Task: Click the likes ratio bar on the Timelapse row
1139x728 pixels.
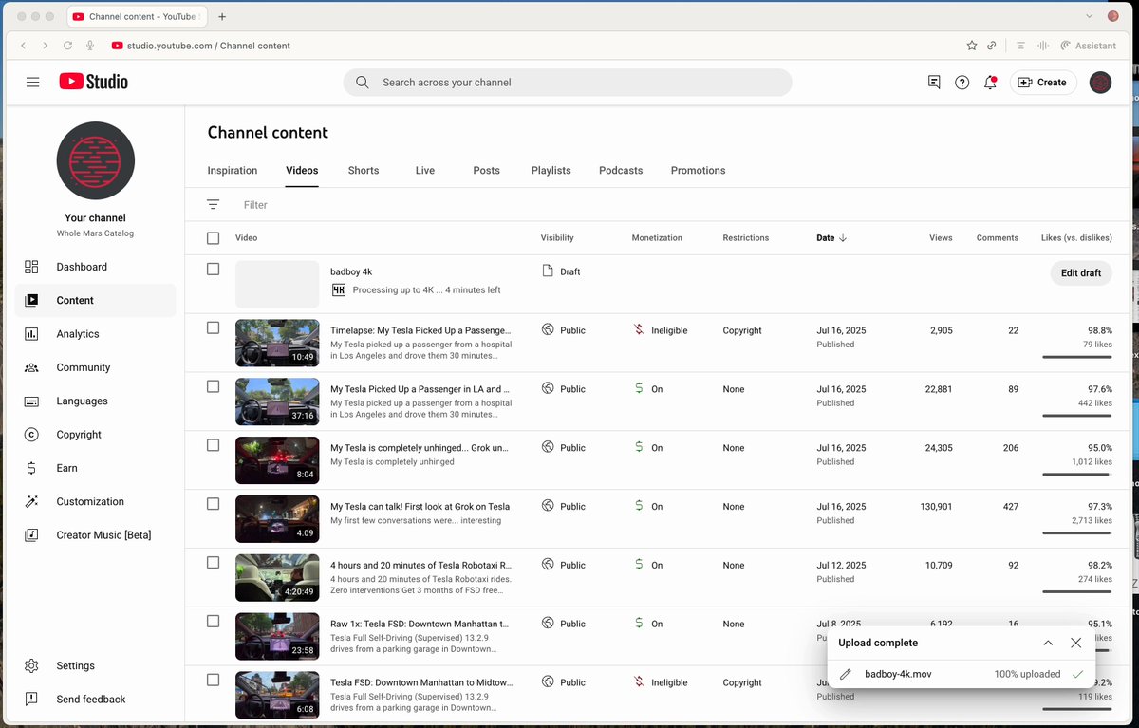Action: click(1076, 357)
